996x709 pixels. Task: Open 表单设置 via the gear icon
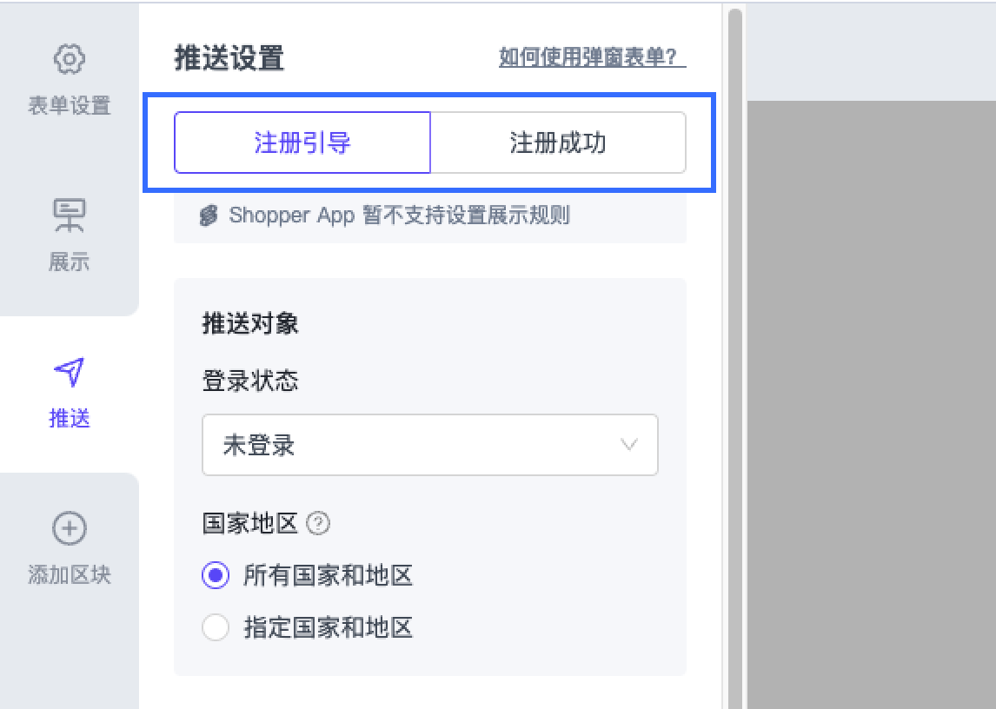[x=70, y=59]
